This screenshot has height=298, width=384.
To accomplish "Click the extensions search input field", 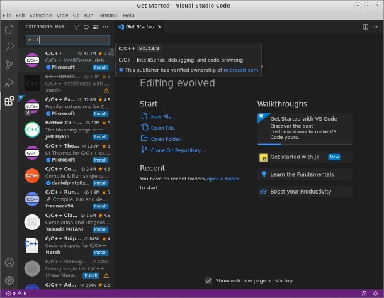I will click(67, 40).
